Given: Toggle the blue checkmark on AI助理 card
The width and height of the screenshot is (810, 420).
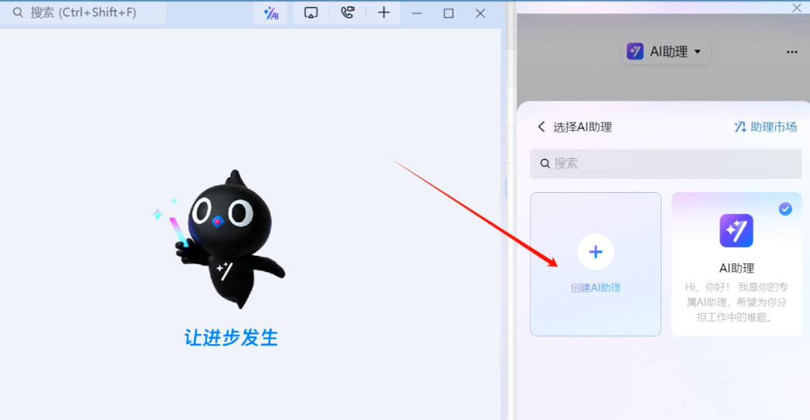Looking at the screenshot, I should point(785,208).
